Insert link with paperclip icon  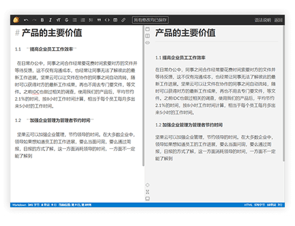pos(123,20)
